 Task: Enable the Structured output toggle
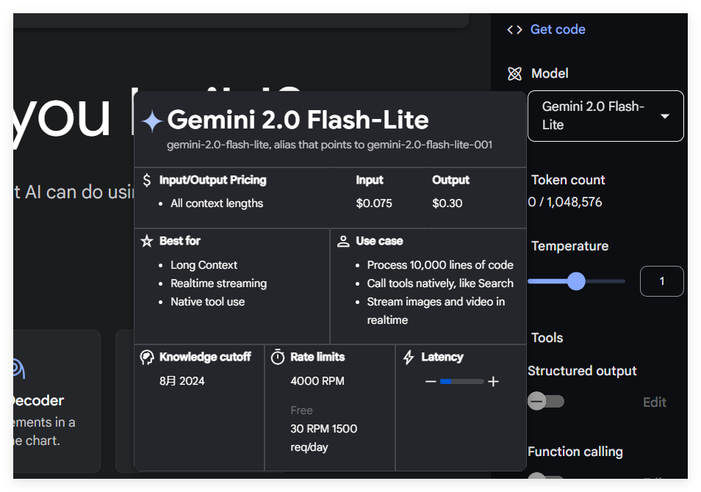[545, 401]
